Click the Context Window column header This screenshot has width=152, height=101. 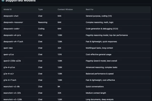click(x=65, y=10)
